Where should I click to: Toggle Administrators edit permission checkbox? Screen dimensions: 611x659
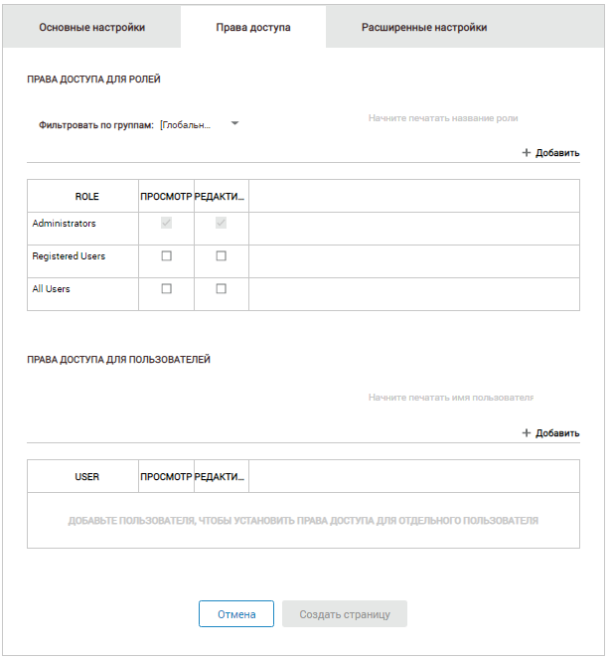[x=221, y=224]
